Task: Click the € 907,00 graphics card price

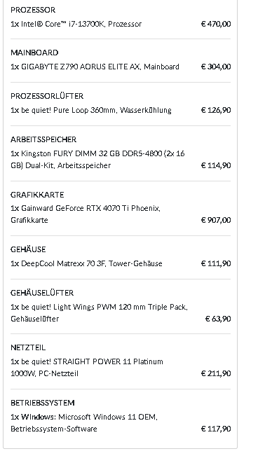Action: [x=216, y=220]
